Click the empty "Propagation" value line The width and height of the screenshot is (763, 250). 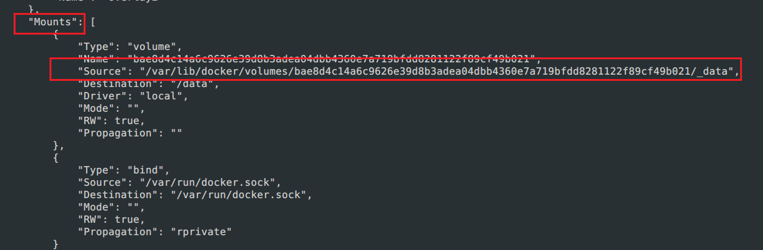[129, 133]
